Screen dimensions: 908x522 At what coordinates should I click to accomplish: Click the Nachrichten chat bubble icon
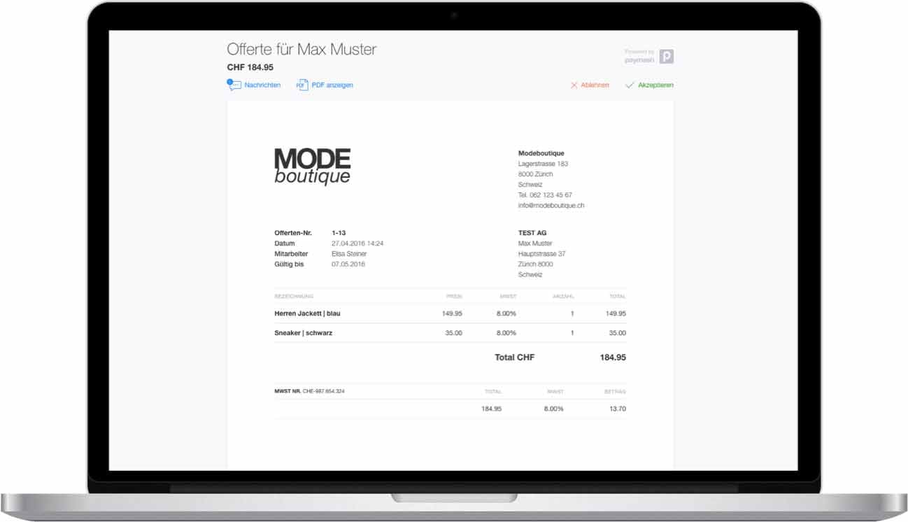[x=234, y=85]
